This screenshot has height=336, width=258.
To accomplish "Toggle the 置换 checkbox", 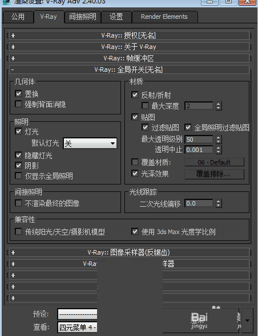I will [x=18, y=93].
